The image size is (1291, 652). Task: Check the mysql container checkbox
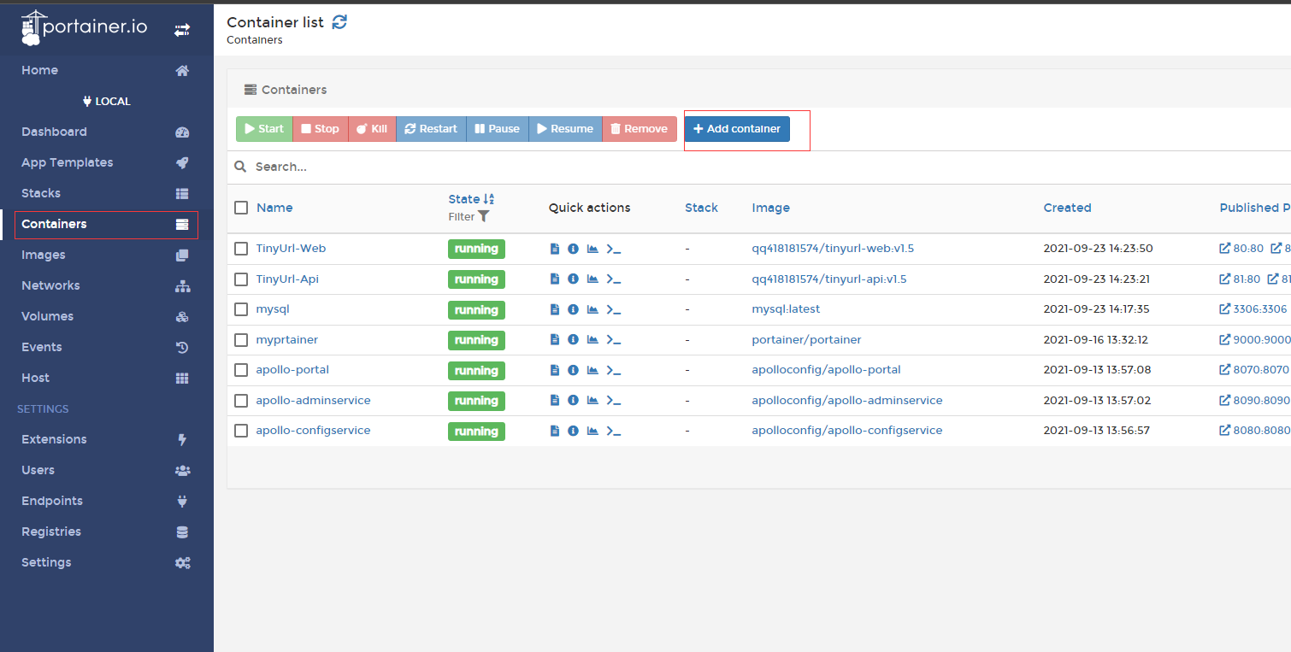click(241, 309)
